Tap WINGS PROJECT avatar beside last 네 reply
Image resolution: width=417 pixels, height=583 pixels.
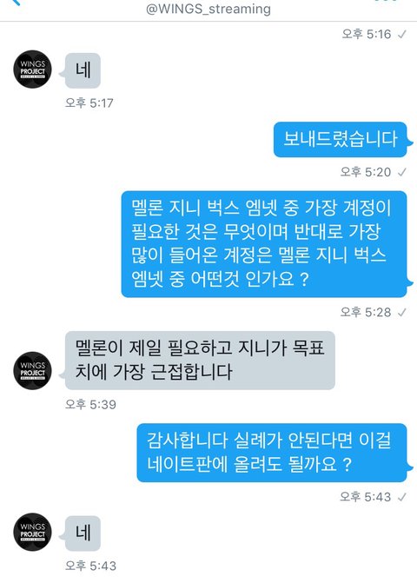[32, 532]
